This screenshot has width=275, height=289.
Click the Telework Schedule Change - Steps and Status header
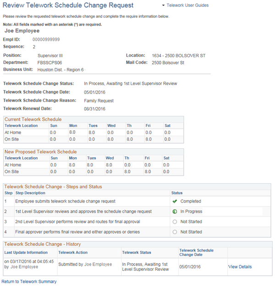(53, 187)
